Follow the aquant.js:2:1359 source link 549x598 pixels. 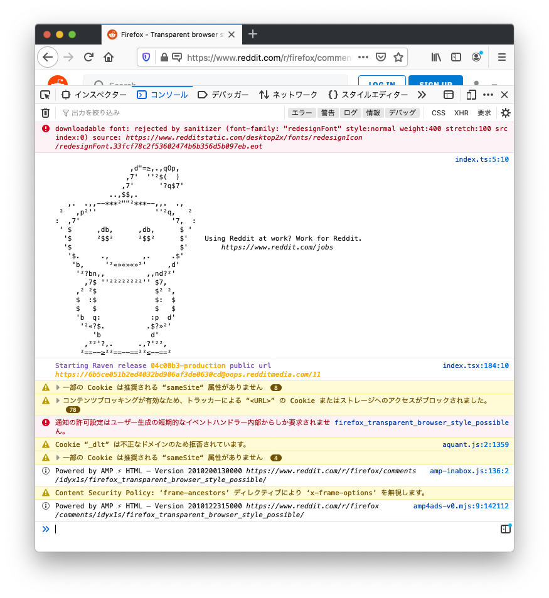[475, 444]
